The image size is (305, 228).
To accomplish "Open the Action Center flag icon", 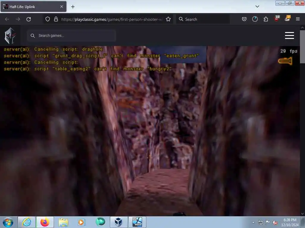I will [x=268, y=222].
